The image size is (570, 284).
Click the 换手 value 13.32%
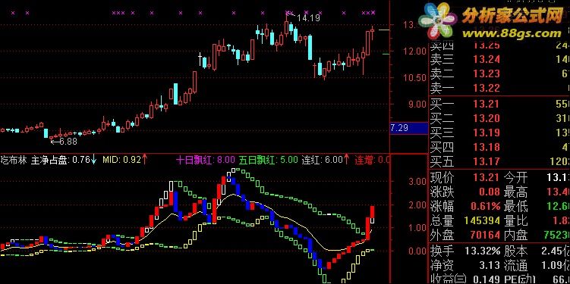[x=482, y=251]
